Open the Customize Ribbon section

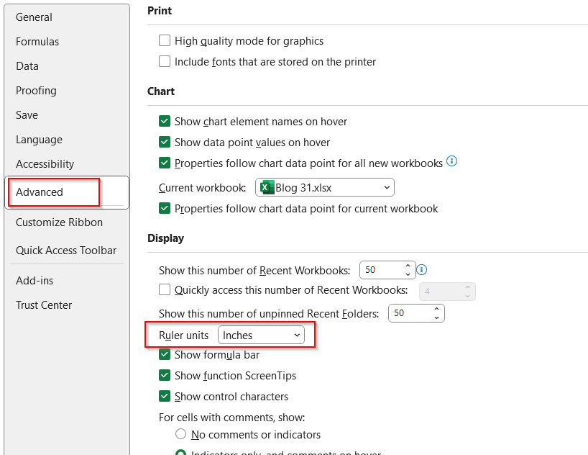click(59, 222)
